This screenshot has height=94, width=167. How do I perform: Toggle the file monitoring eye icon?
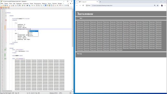point(57,5)
